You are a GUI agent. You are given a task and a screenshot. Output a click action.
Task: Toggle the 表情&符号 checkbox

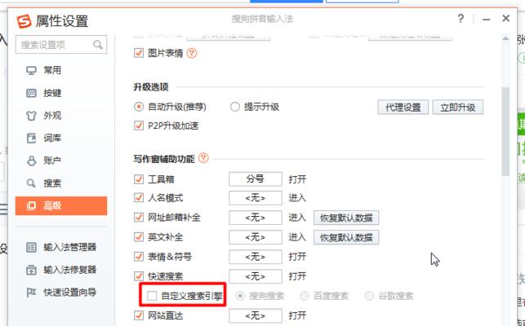[x=139, y=257]
